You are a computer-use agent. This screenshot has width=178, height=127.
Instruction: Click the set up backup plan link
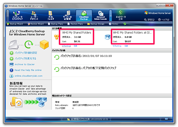(x=26, y=53)
